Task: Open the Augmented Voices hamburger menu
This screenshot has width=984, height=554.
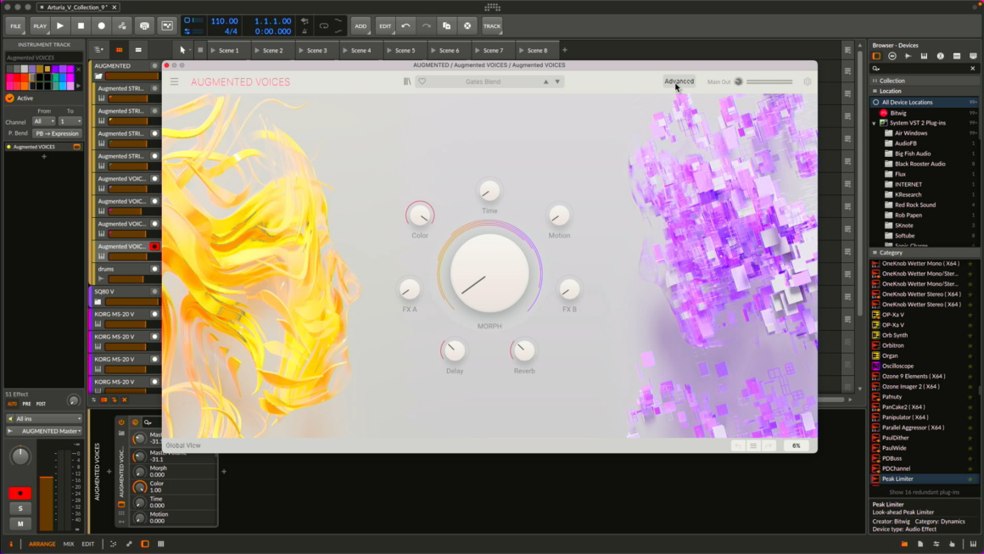Action: pos(174,82)
